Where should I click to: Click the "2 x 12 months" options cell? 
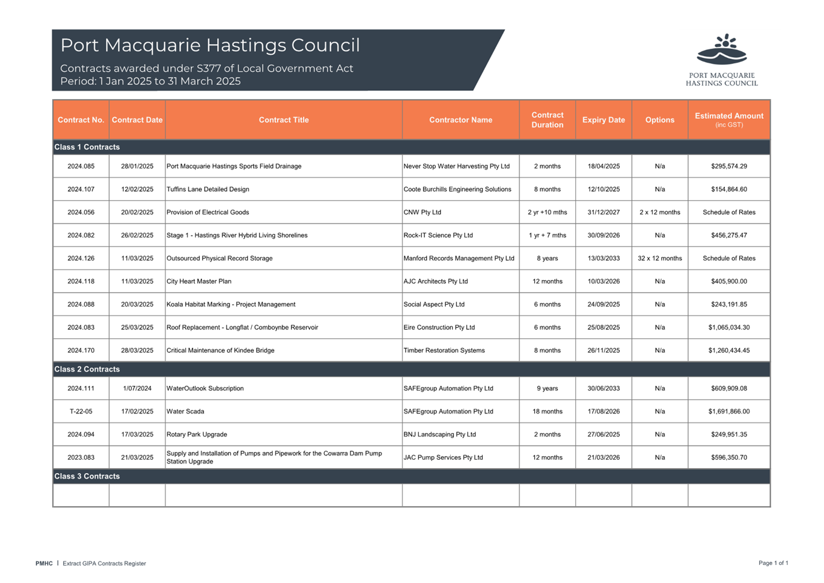click(x=660, y=212)
